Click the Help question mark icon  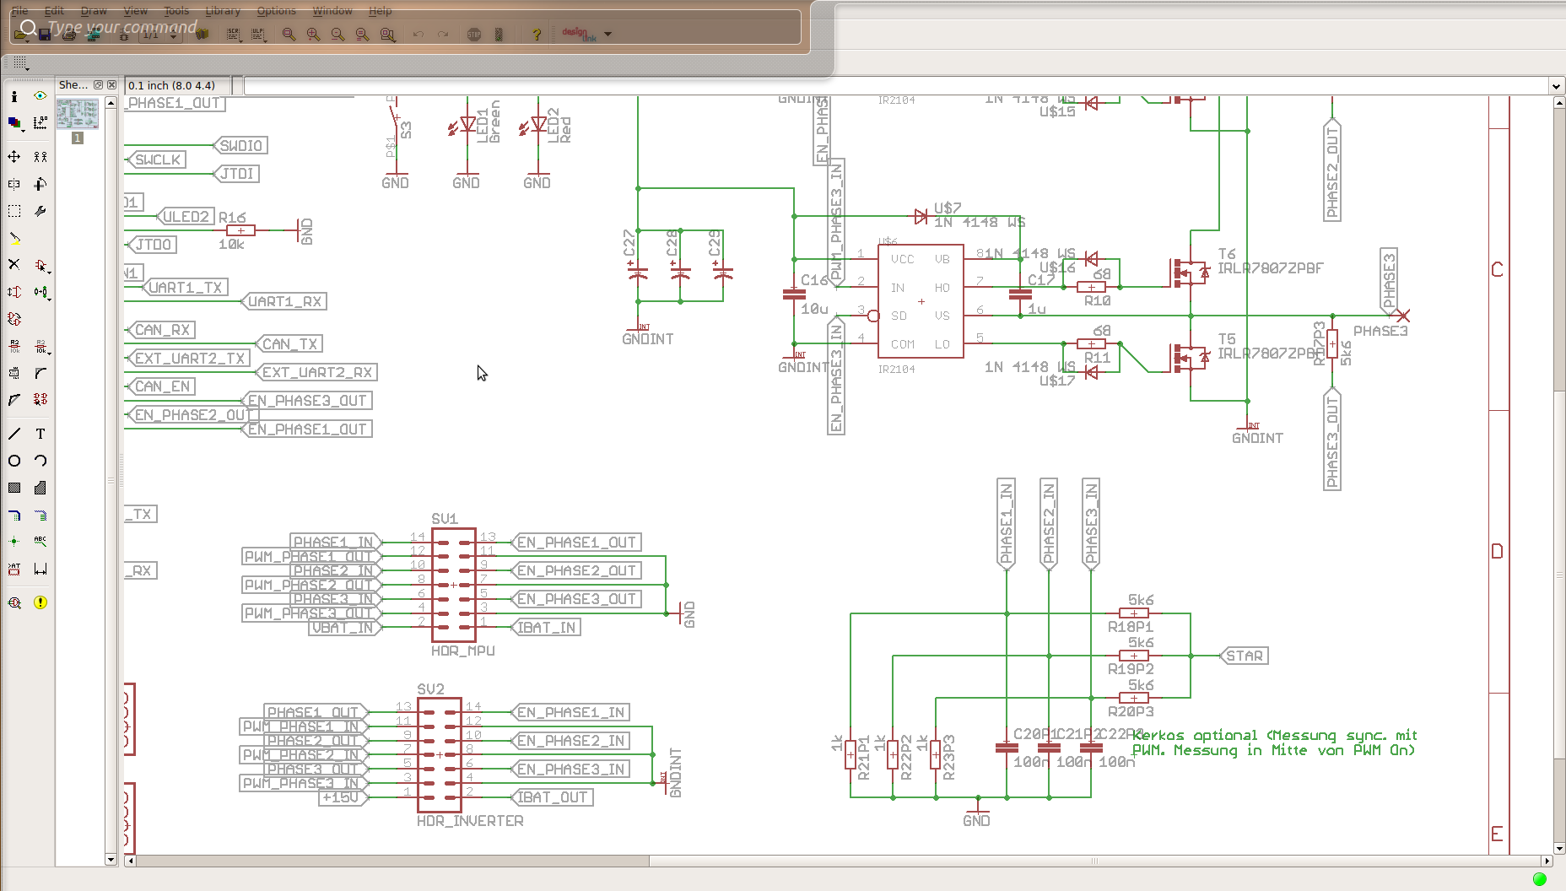536,35
